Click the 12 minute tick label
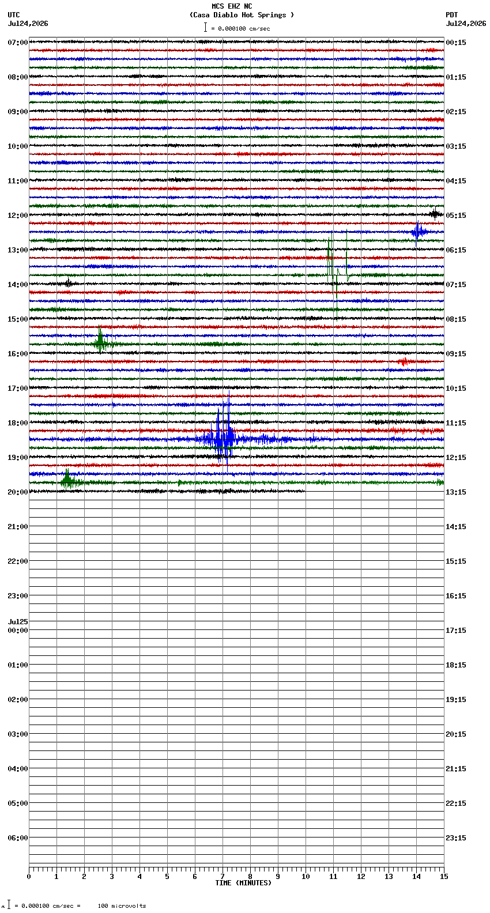This screenshot has width=490, height=913. [x=361, y=877]
